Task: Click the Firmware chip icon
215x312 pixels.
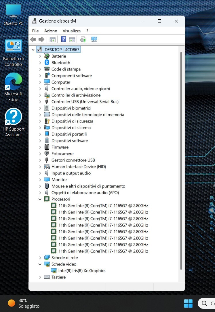Action: pos(47,147)
